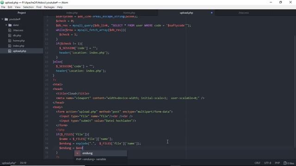Change the PHP grammar selector
This screenshot has height=166, width=296.
tap(277, 163)
